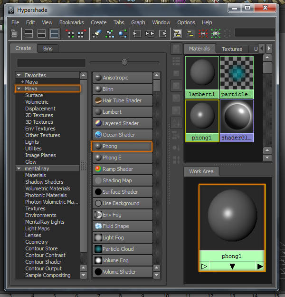Select MentalRay Lights category
This screenshot has height=297, width=285.
click(45, 222)
